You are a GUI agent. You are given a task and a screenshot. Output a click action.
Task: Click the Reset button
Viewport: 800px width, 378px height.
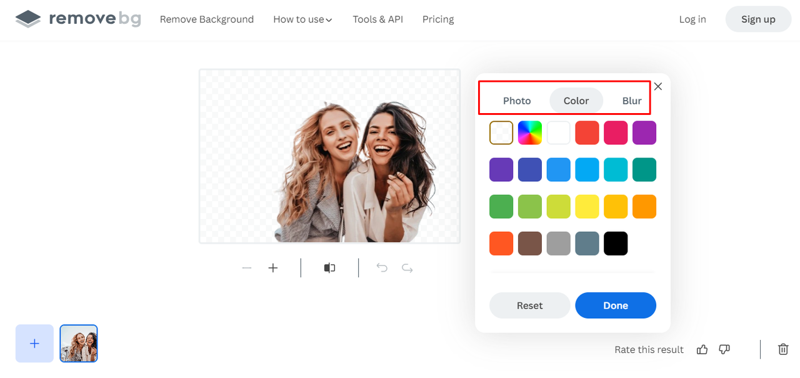coord(530,306)
